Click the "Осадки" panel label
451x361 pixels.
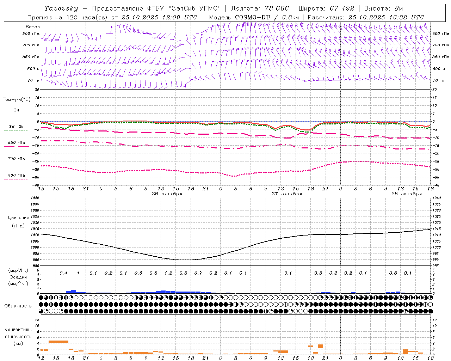[x=18, y=277]
